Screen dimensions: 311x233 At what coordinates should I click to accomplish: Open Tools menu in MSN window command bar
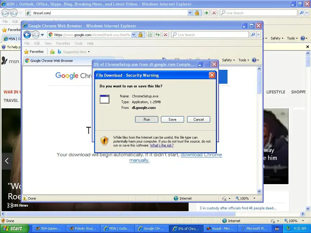pos(292,38)
